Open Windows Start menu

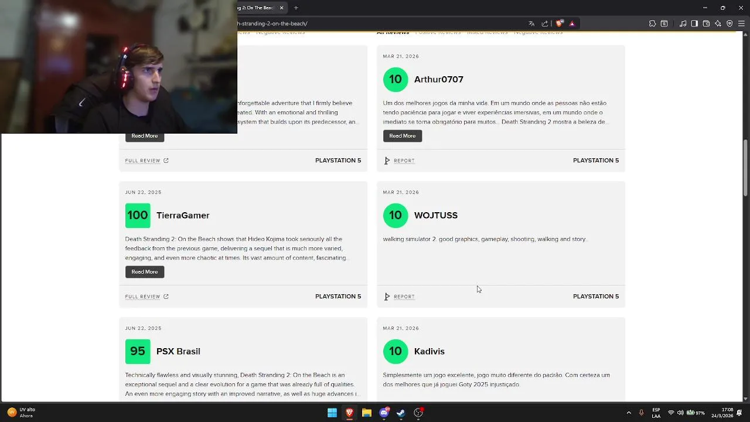pyautogui.click(x=332, y=413)
